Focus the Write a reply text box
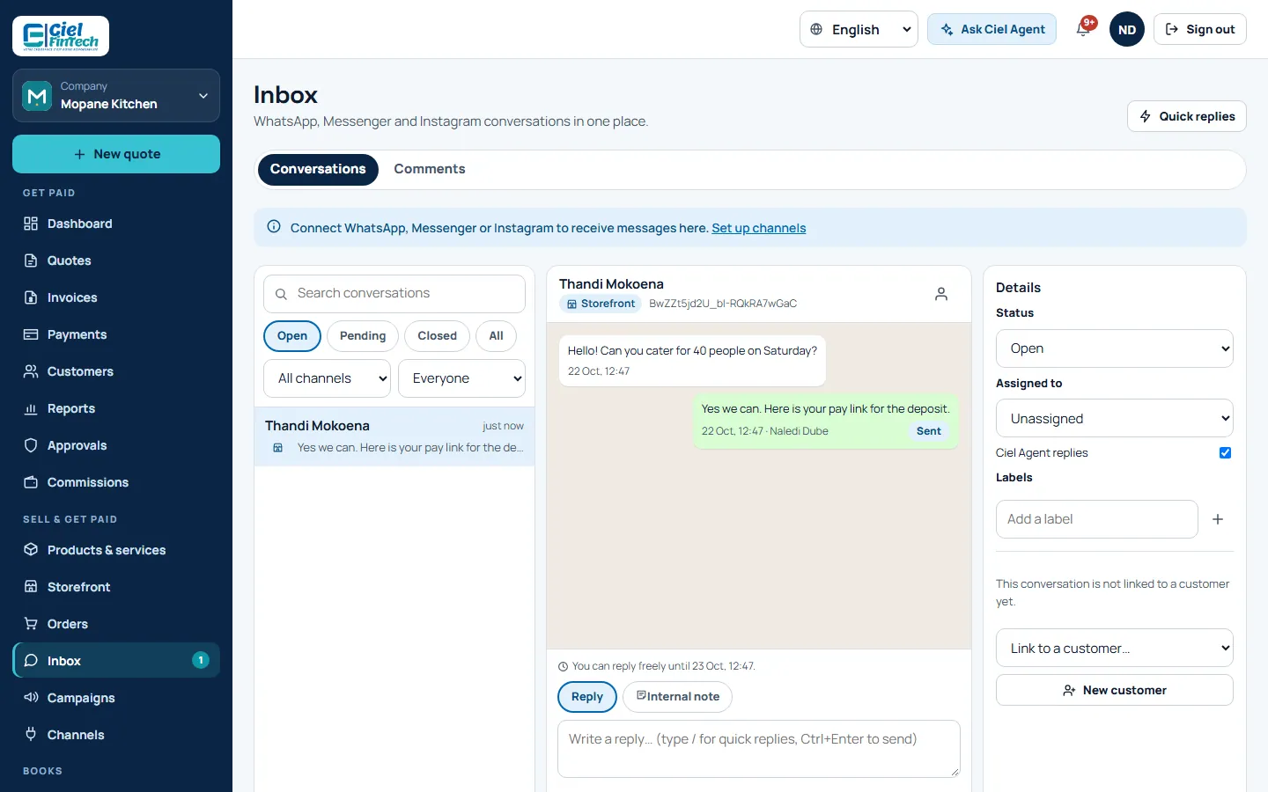 759,749
